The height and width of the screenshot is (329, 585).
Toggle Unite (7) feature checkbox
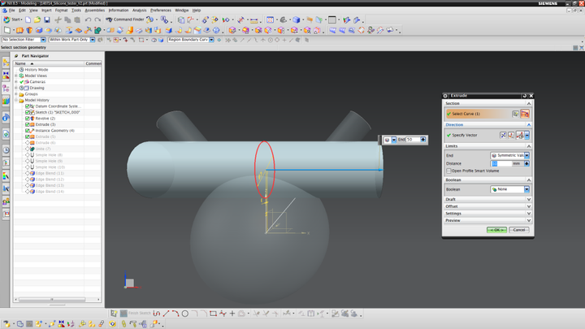tap(28, 149)
